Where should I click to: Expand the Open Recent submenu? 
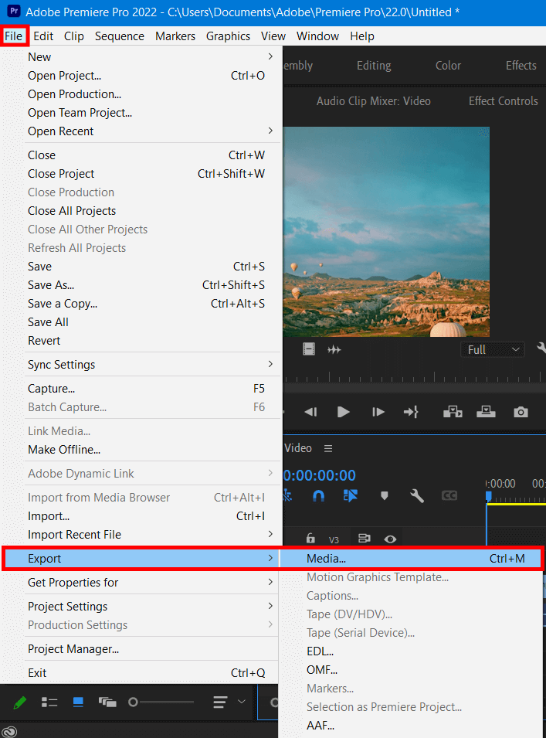(x=141, y=131)
